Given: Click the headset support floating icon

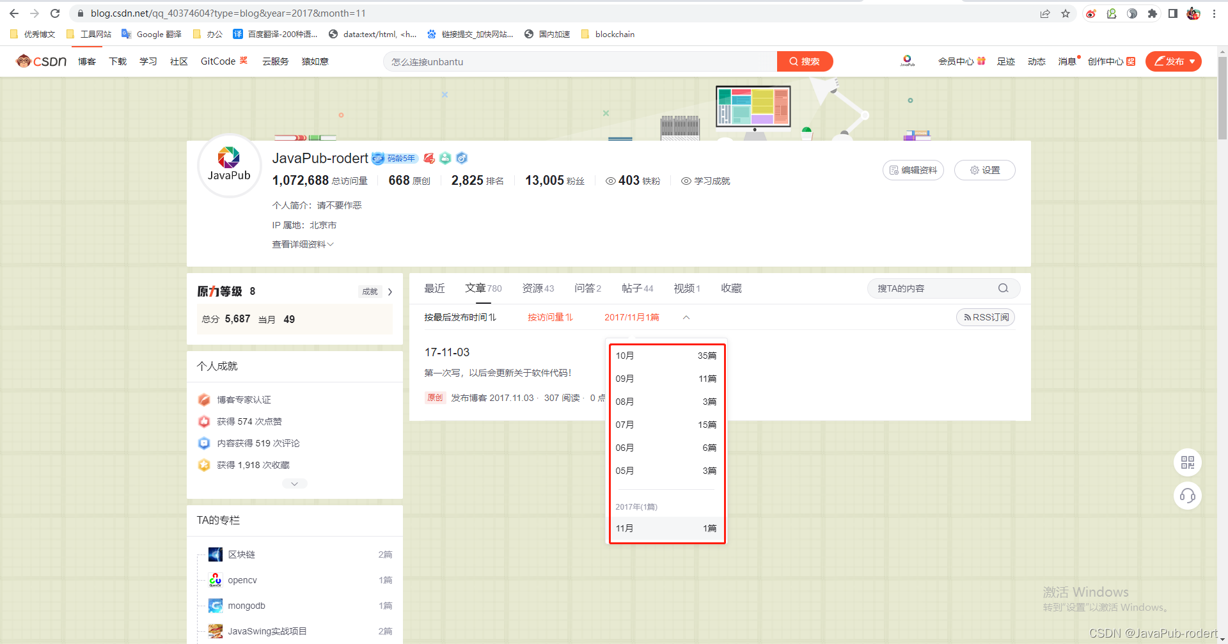Looking at the screenshot, I should pos(1188,496).
